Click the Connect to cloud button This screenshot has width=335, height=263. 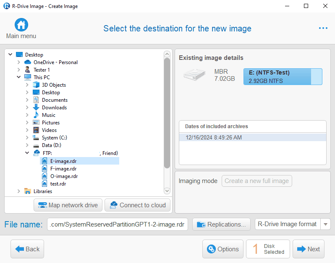coord(138,205)
